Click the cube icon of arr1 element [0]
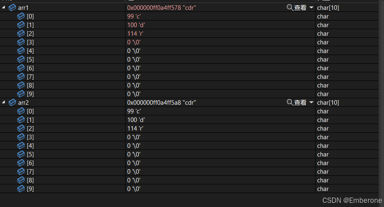Screen dimensions: 384x207 [x=21, y=16]
